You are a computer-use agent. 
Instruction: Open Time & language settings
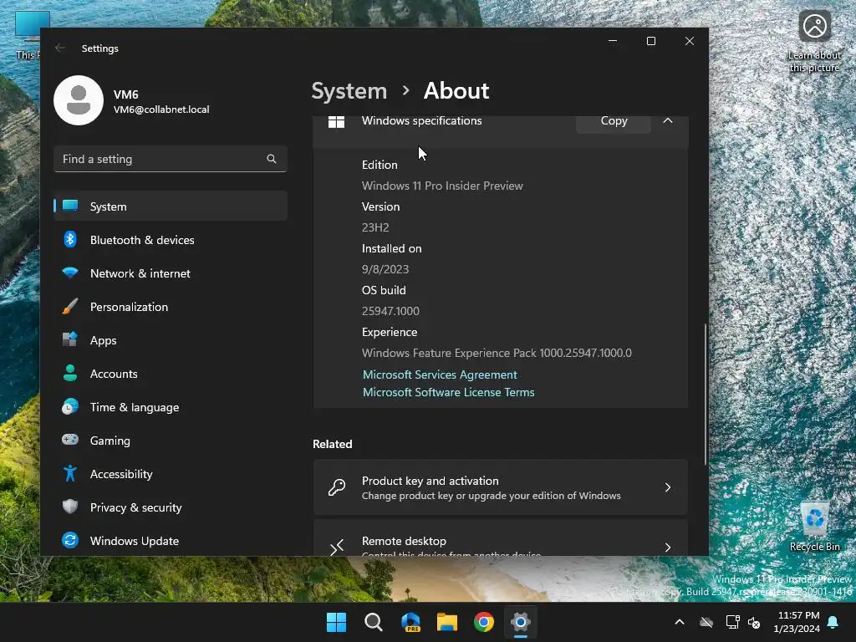click(171, 407)
